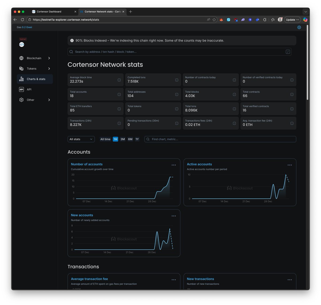Show info for Number of contracts today
Viewport: 321px width, 305px height.
tap(234, 80)
